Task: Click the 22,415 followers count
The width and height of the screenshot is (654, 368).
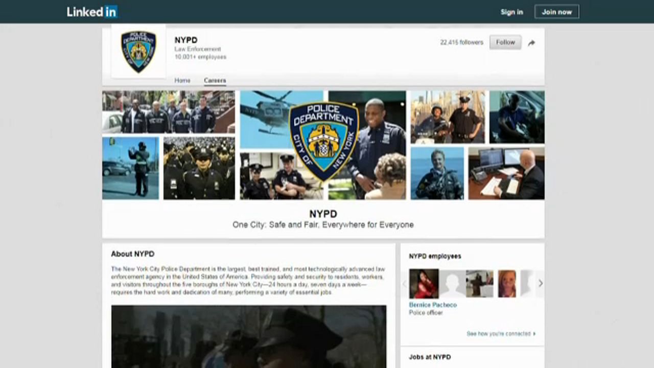Action: pos(461,42)
